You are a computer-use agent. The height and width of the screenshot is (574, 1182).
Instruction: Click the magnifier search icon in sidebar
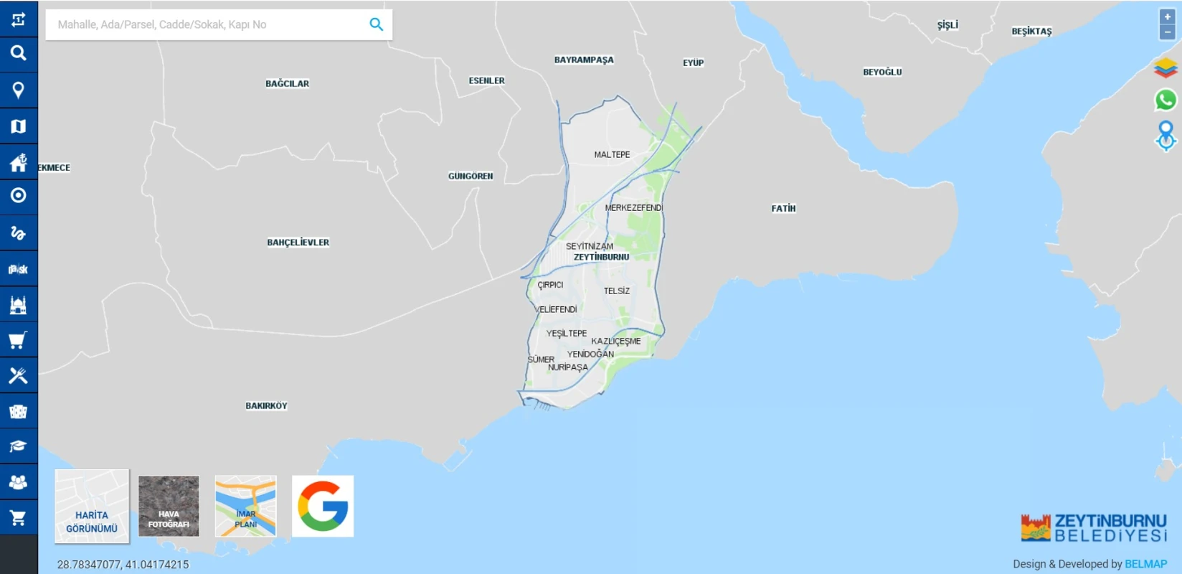point(19,53)
